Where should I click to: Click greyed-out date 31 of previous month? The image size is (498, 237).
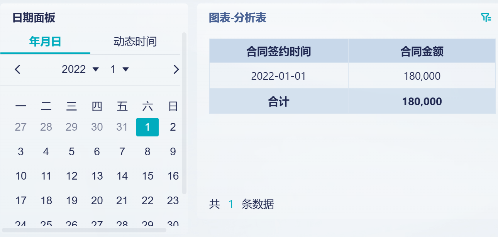pyautogui.click(x=122, y=127)
